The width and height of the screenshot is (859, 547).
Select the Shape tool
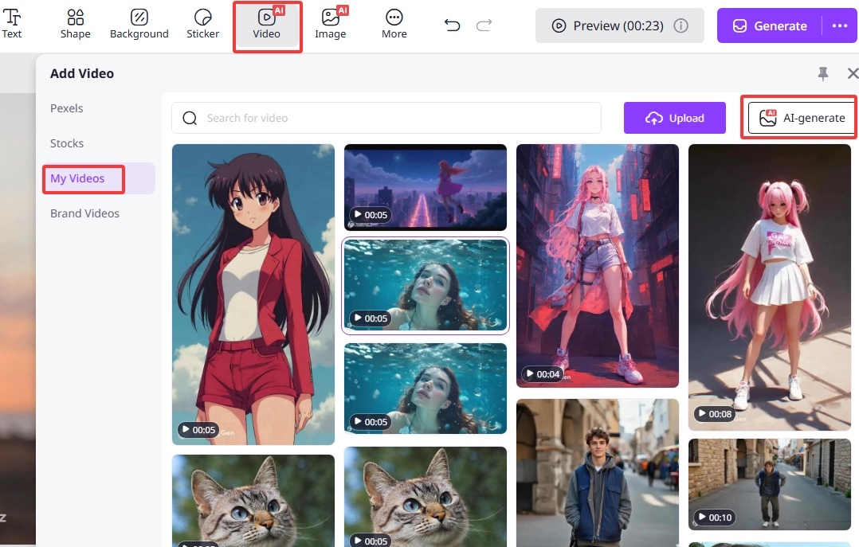point(76,24)
